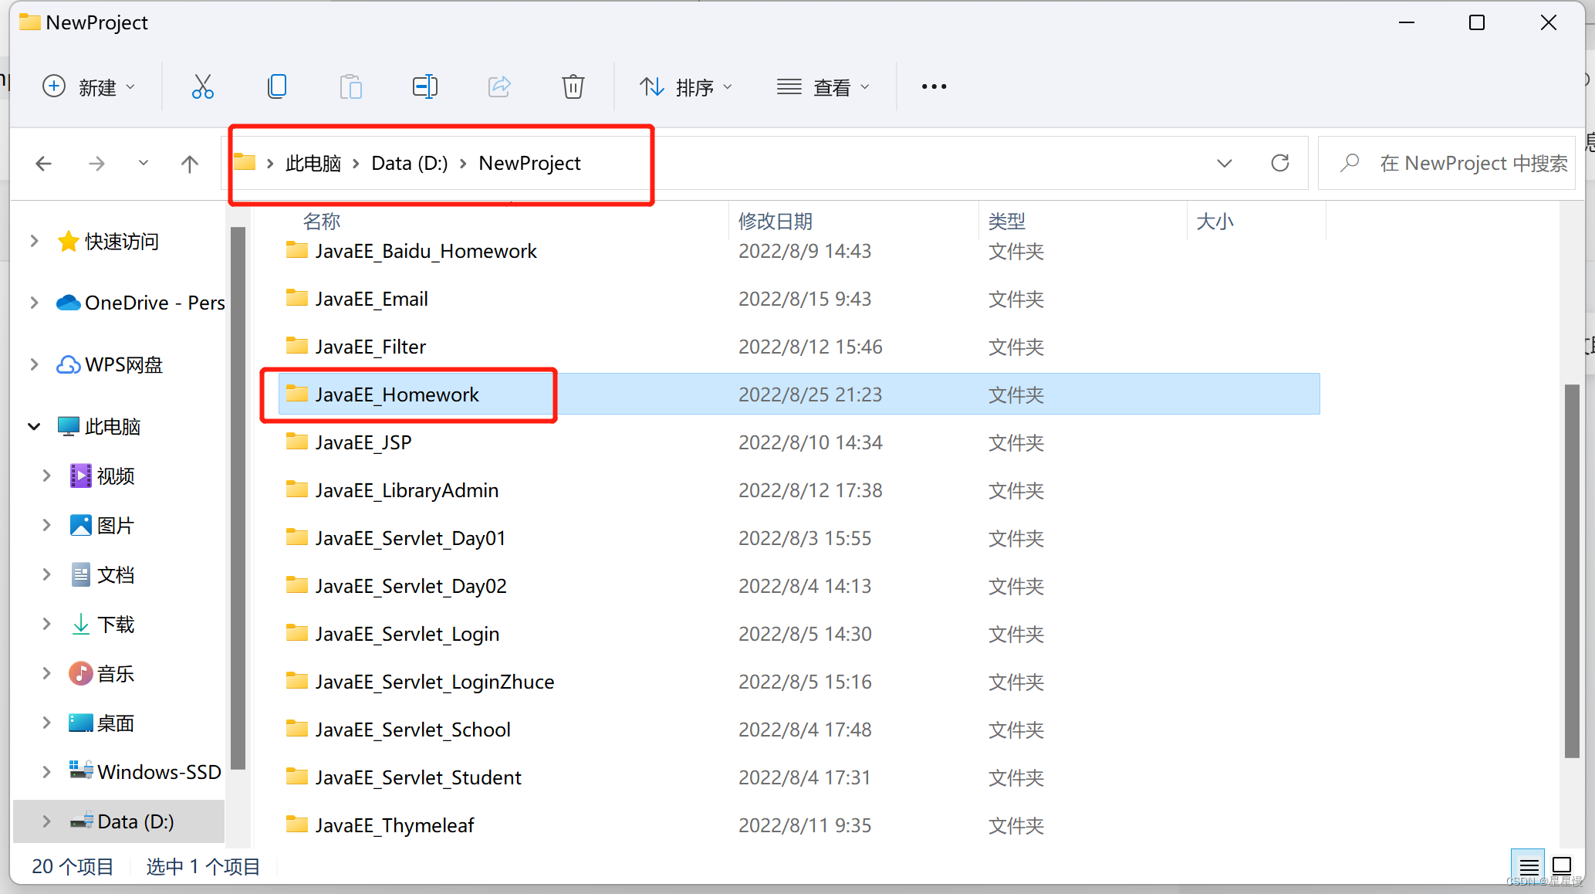Click the Cut scissors icon
This screenshot has height=894, width=1595.
(202, 86)
